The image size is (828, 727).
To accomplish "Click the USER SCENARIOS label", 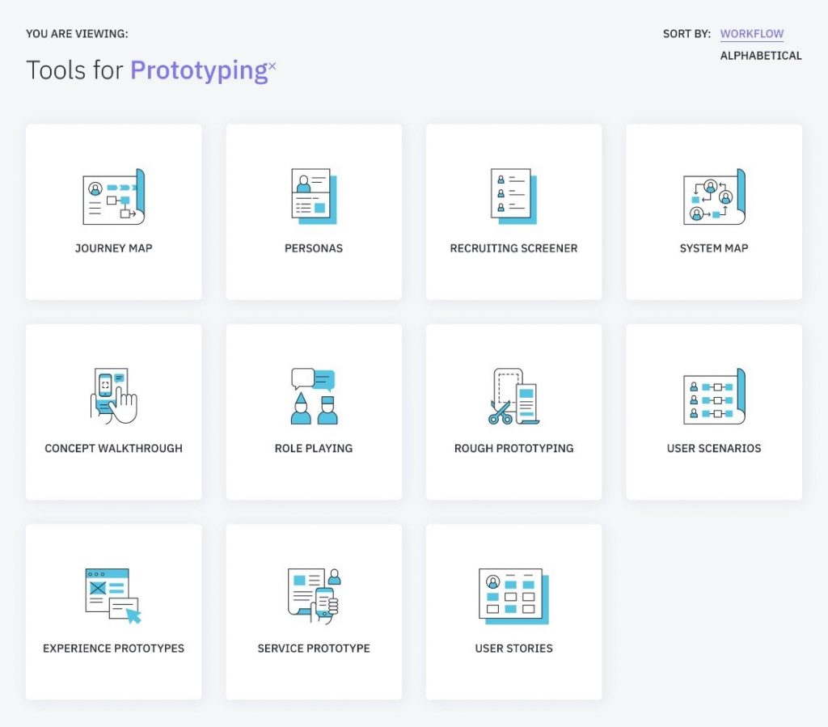I will [x=714, y=448].
